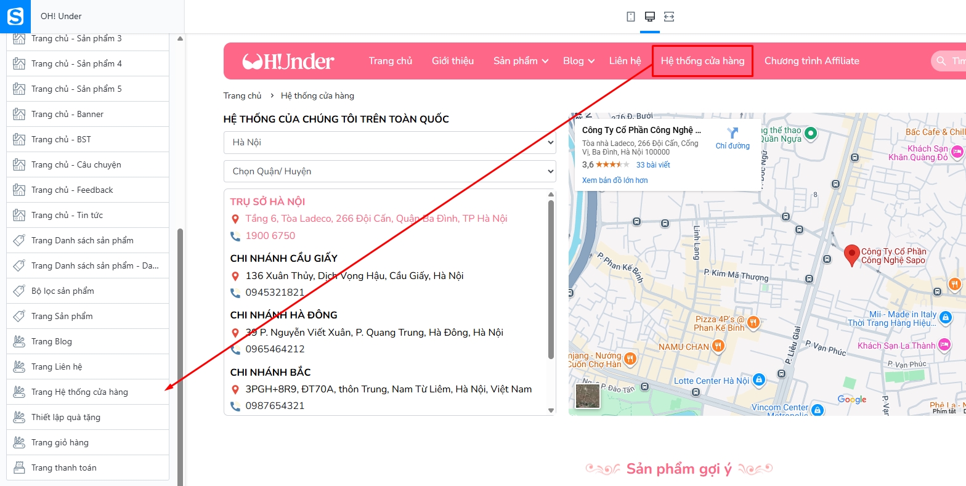Click Xem bản đồ lớn hơn link

615,180
